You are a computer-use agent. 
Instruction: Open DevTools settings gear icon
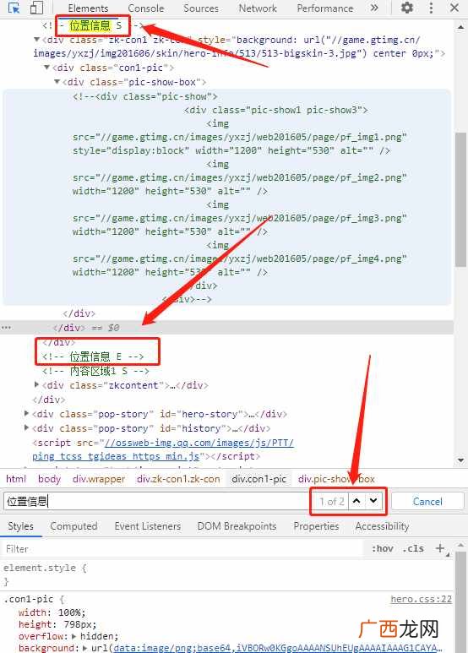[406, 8]
